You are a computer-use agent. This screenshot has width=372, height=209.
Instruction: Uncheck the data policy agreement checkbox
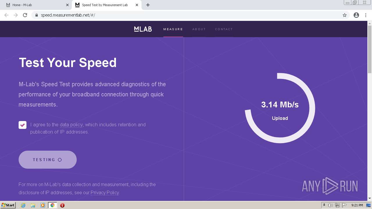tap(22, 125)
